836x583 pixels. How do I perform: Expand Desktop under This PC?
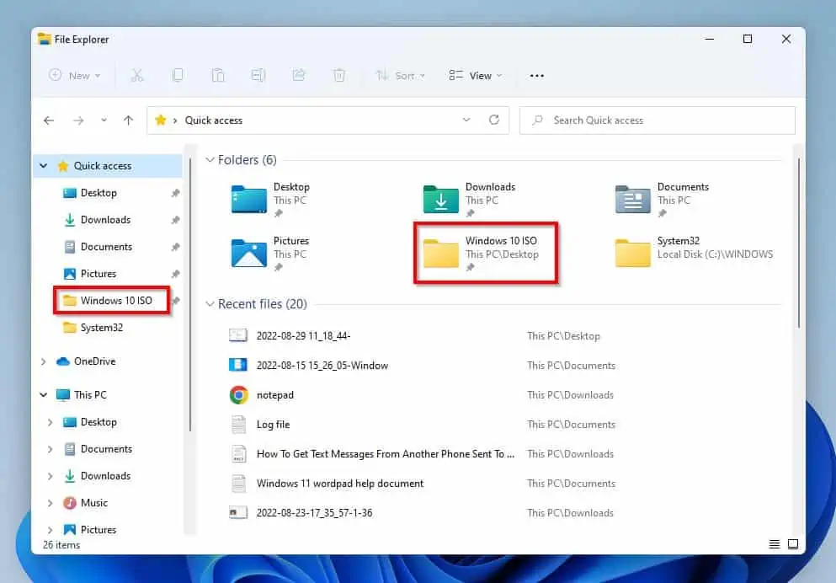pyautogui.click(x=51, y=422)
